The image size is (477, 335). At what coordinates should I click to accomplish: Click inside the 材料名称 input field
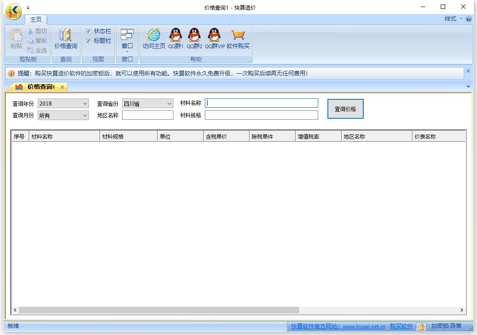[261, 103]
